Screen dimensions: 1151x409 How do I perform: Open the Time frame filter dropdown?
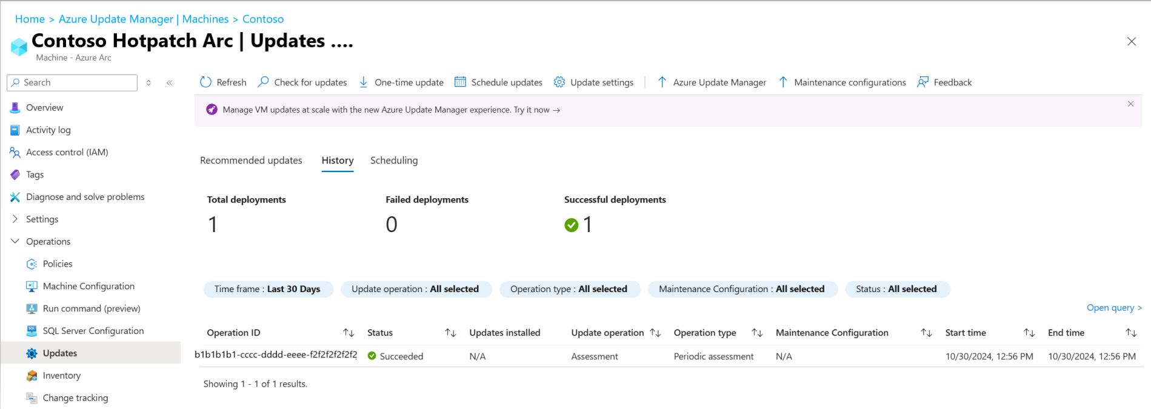pos(267,289)
